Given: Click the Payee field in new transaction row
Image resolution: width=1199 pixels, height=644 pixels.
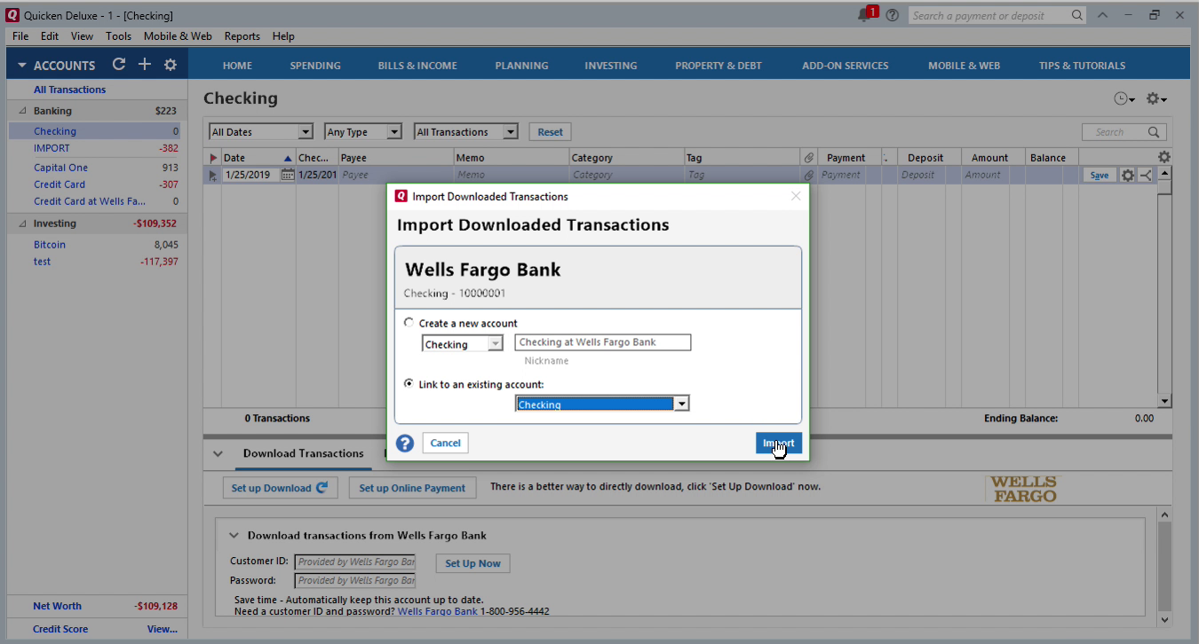Looking at the screenshot, I should click(x=396, y=175).
